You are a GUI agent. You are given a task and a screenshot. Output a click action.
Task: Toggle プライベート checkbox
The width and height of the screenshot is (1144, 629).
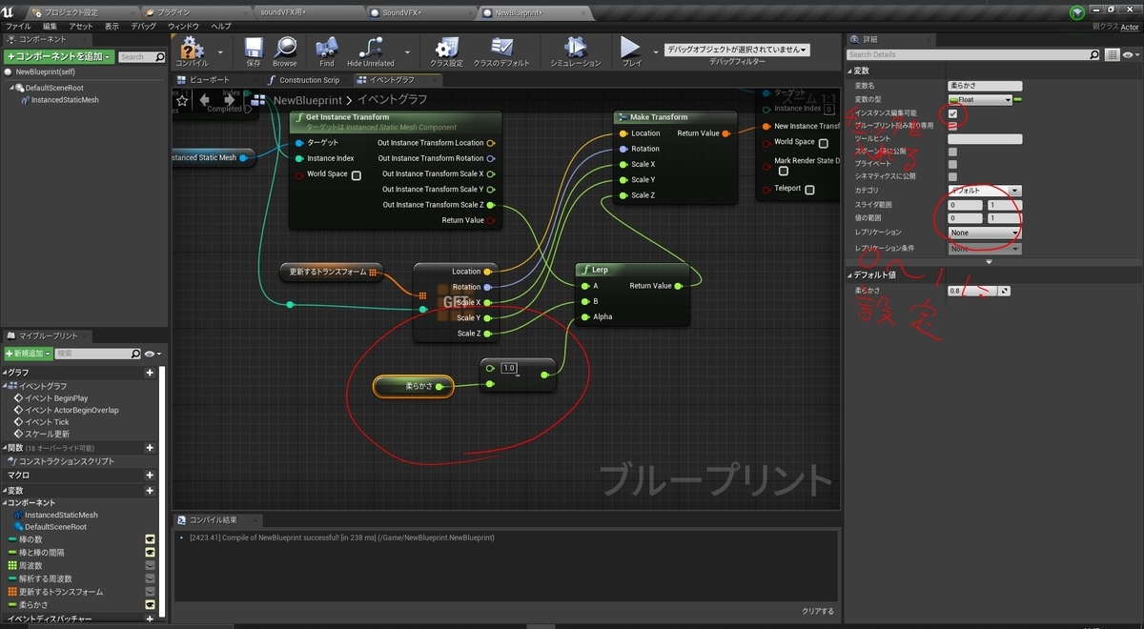[x=952, y=164]
